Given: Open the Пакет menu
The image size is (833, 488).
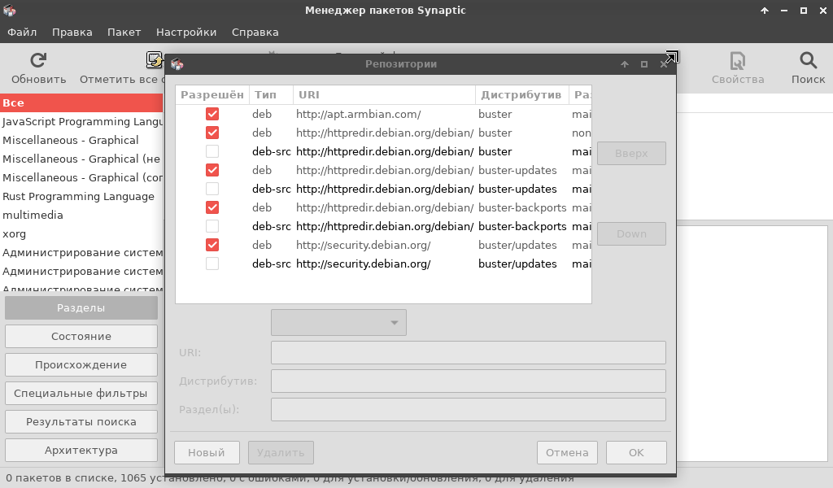Looking at the screenshot, I should point(124,33).
